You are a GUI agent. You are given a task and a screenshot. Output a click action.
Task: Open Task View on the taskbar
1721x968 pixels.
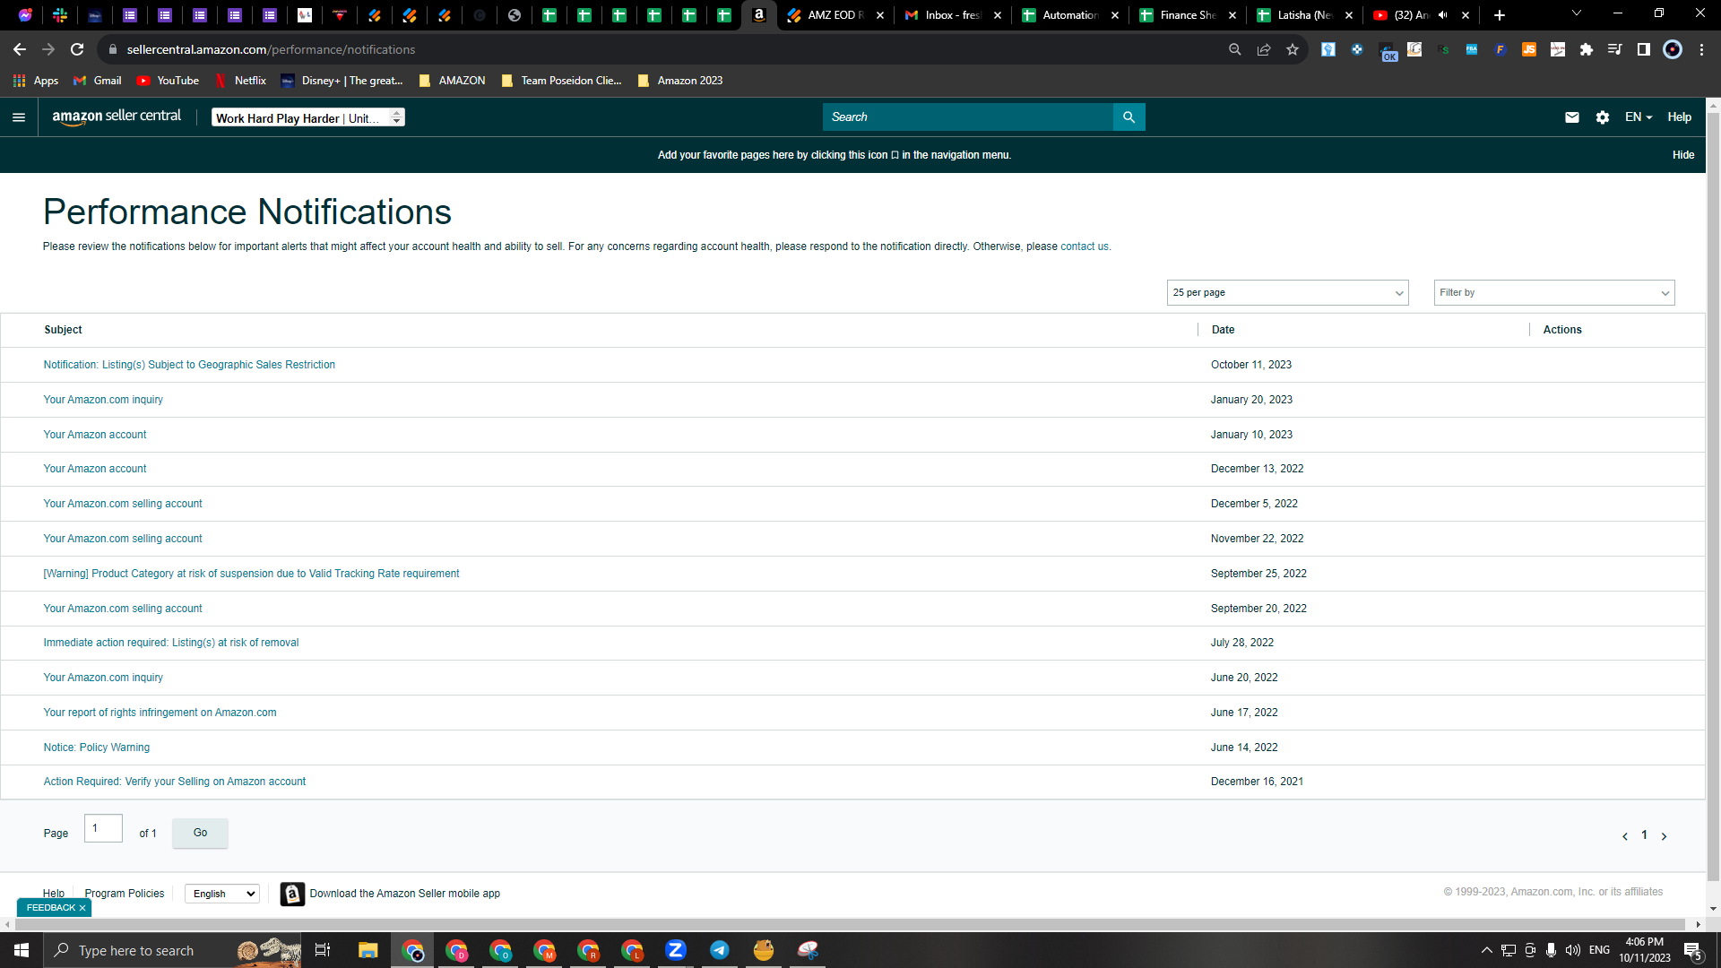click(x=323, y=950)
